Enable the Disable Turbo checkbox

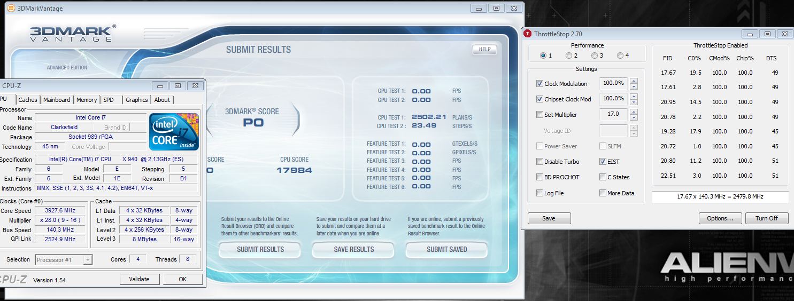click(x=539, y=162)
